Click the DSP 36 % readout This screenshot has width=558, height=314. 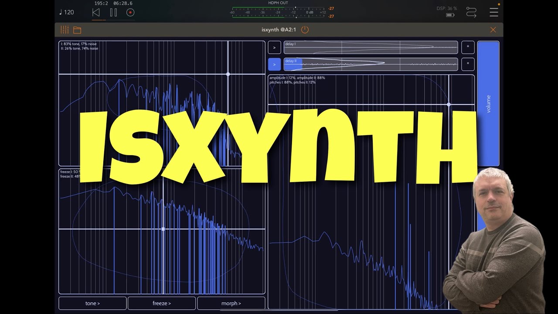coord(447,8)
